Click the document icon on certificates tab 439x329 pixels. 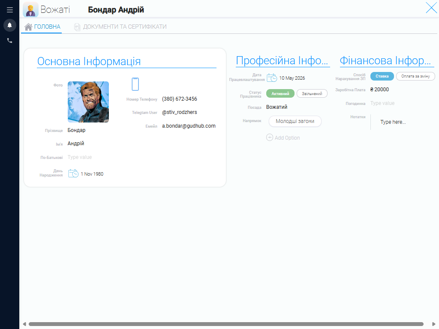(x=77, y=27)
